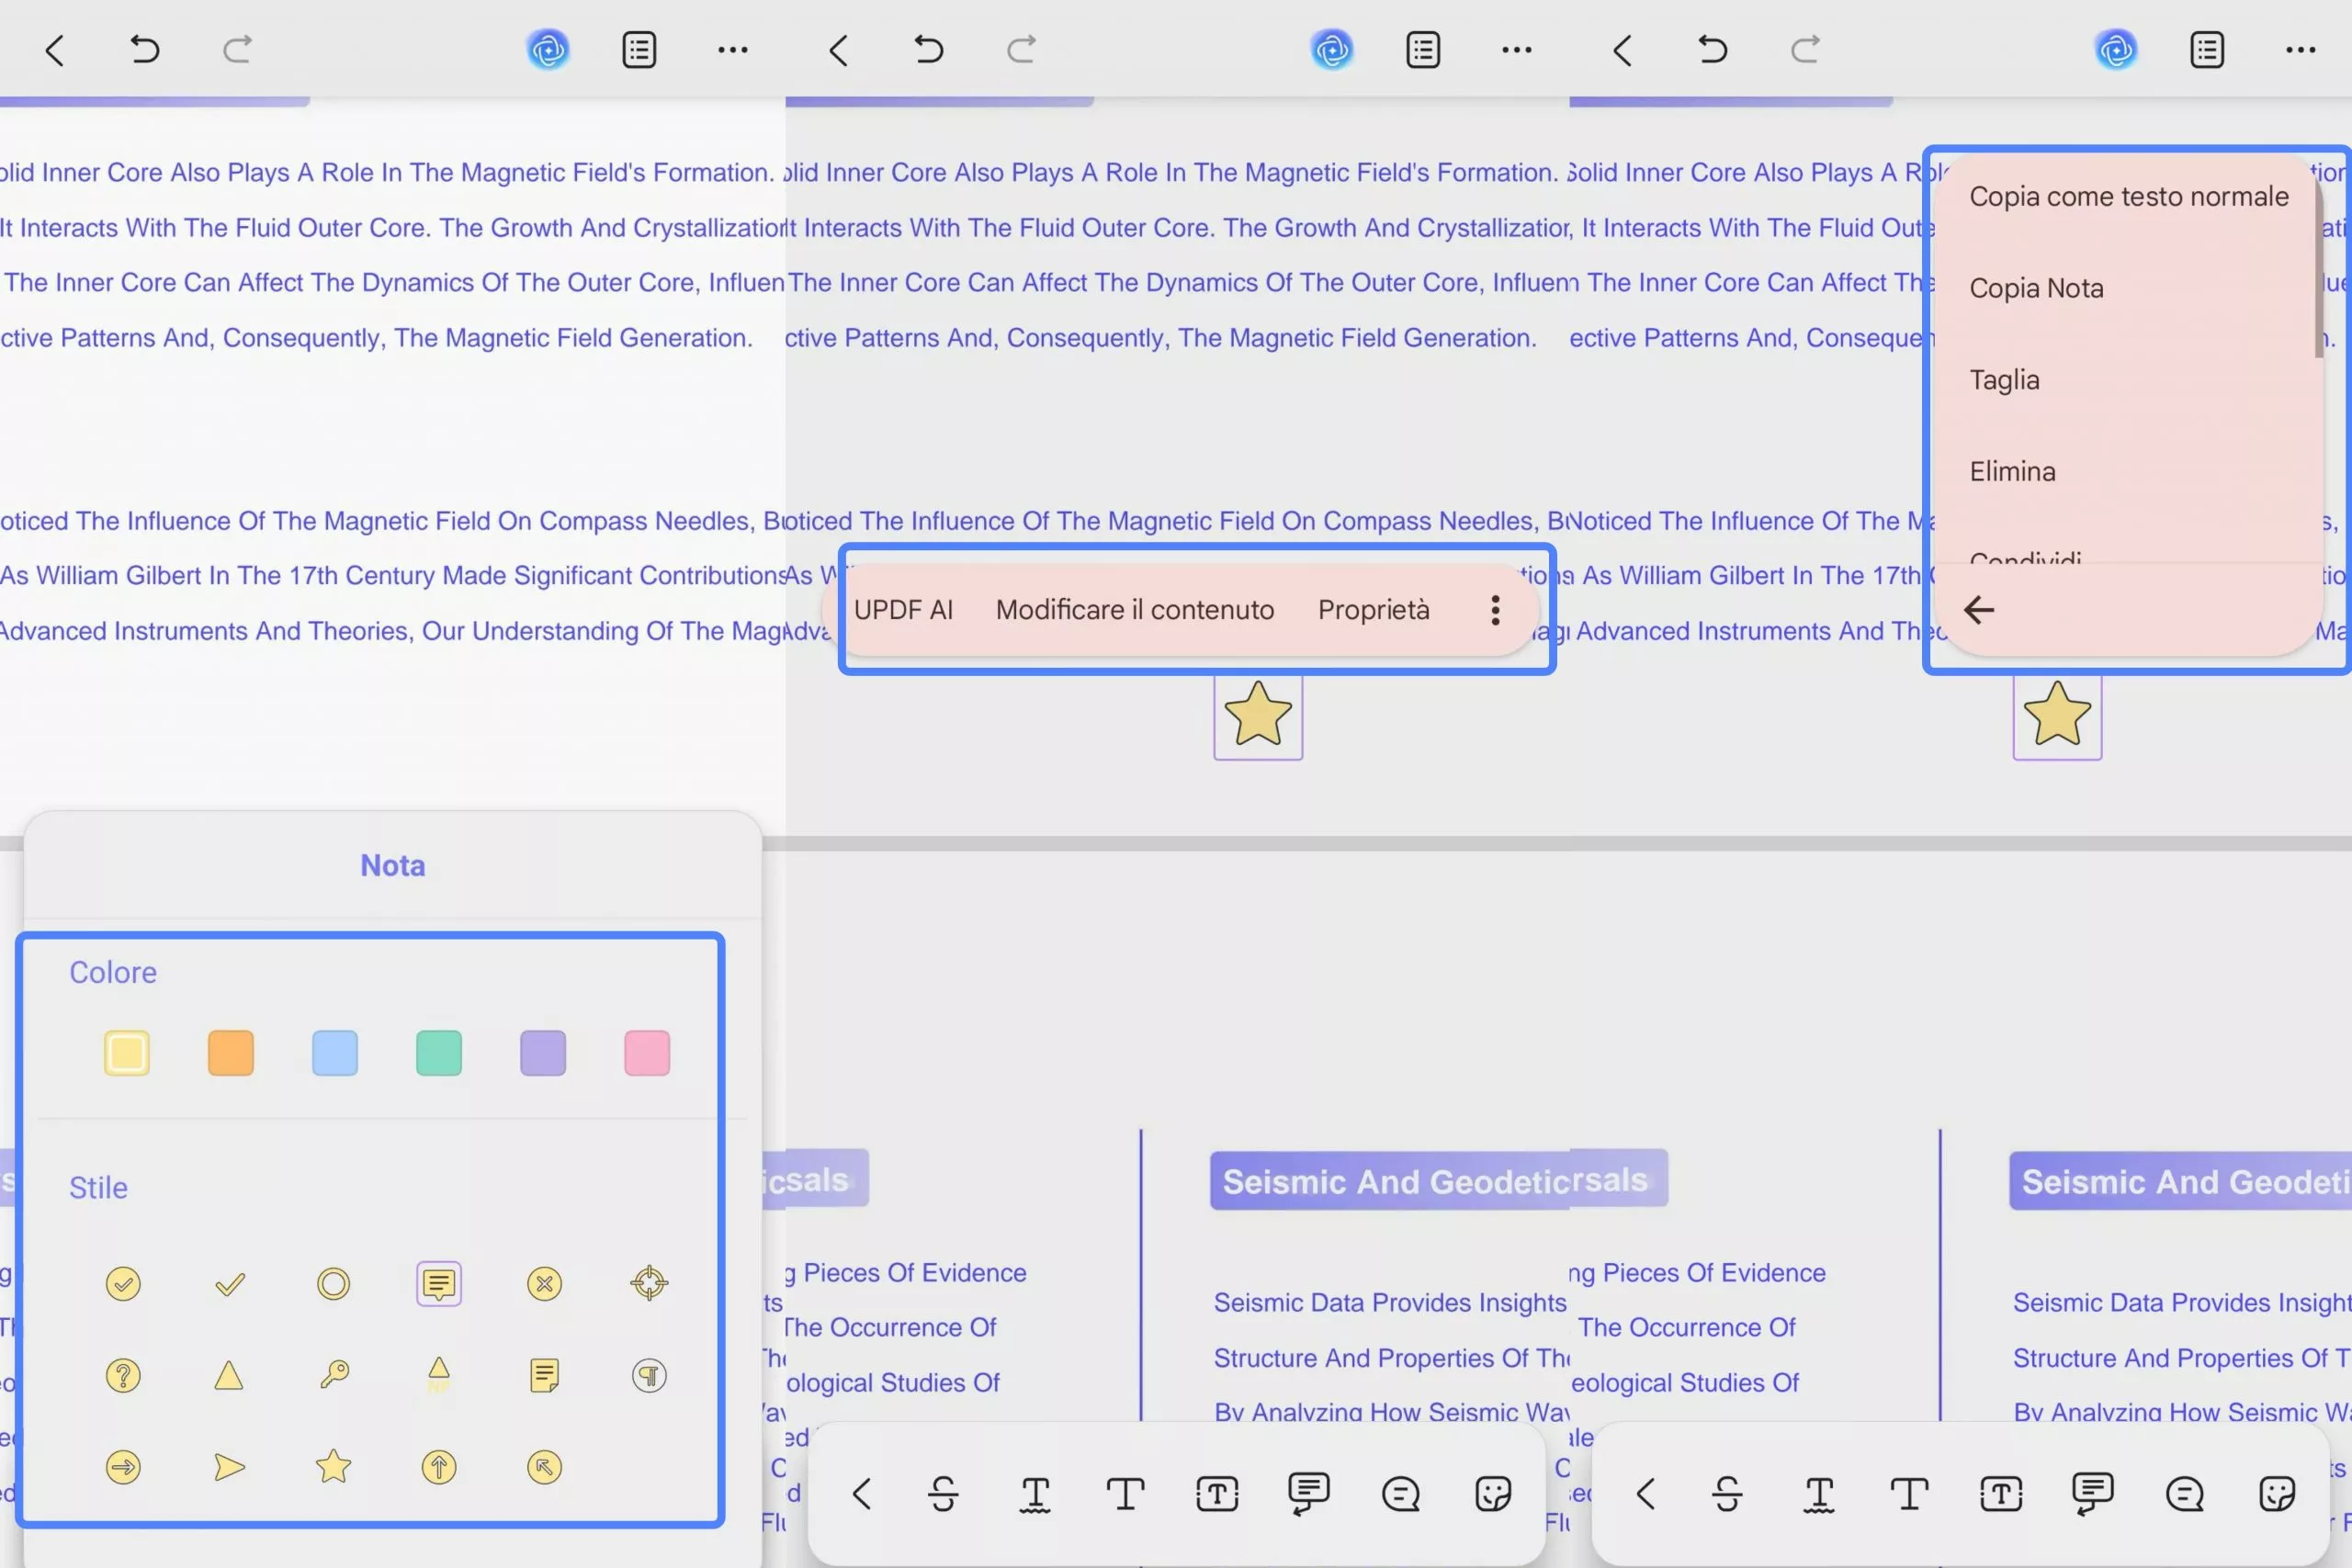Open the Proprietà panel for the note
Viewport: 2352px width, 1568px height.
point(1373,610)
